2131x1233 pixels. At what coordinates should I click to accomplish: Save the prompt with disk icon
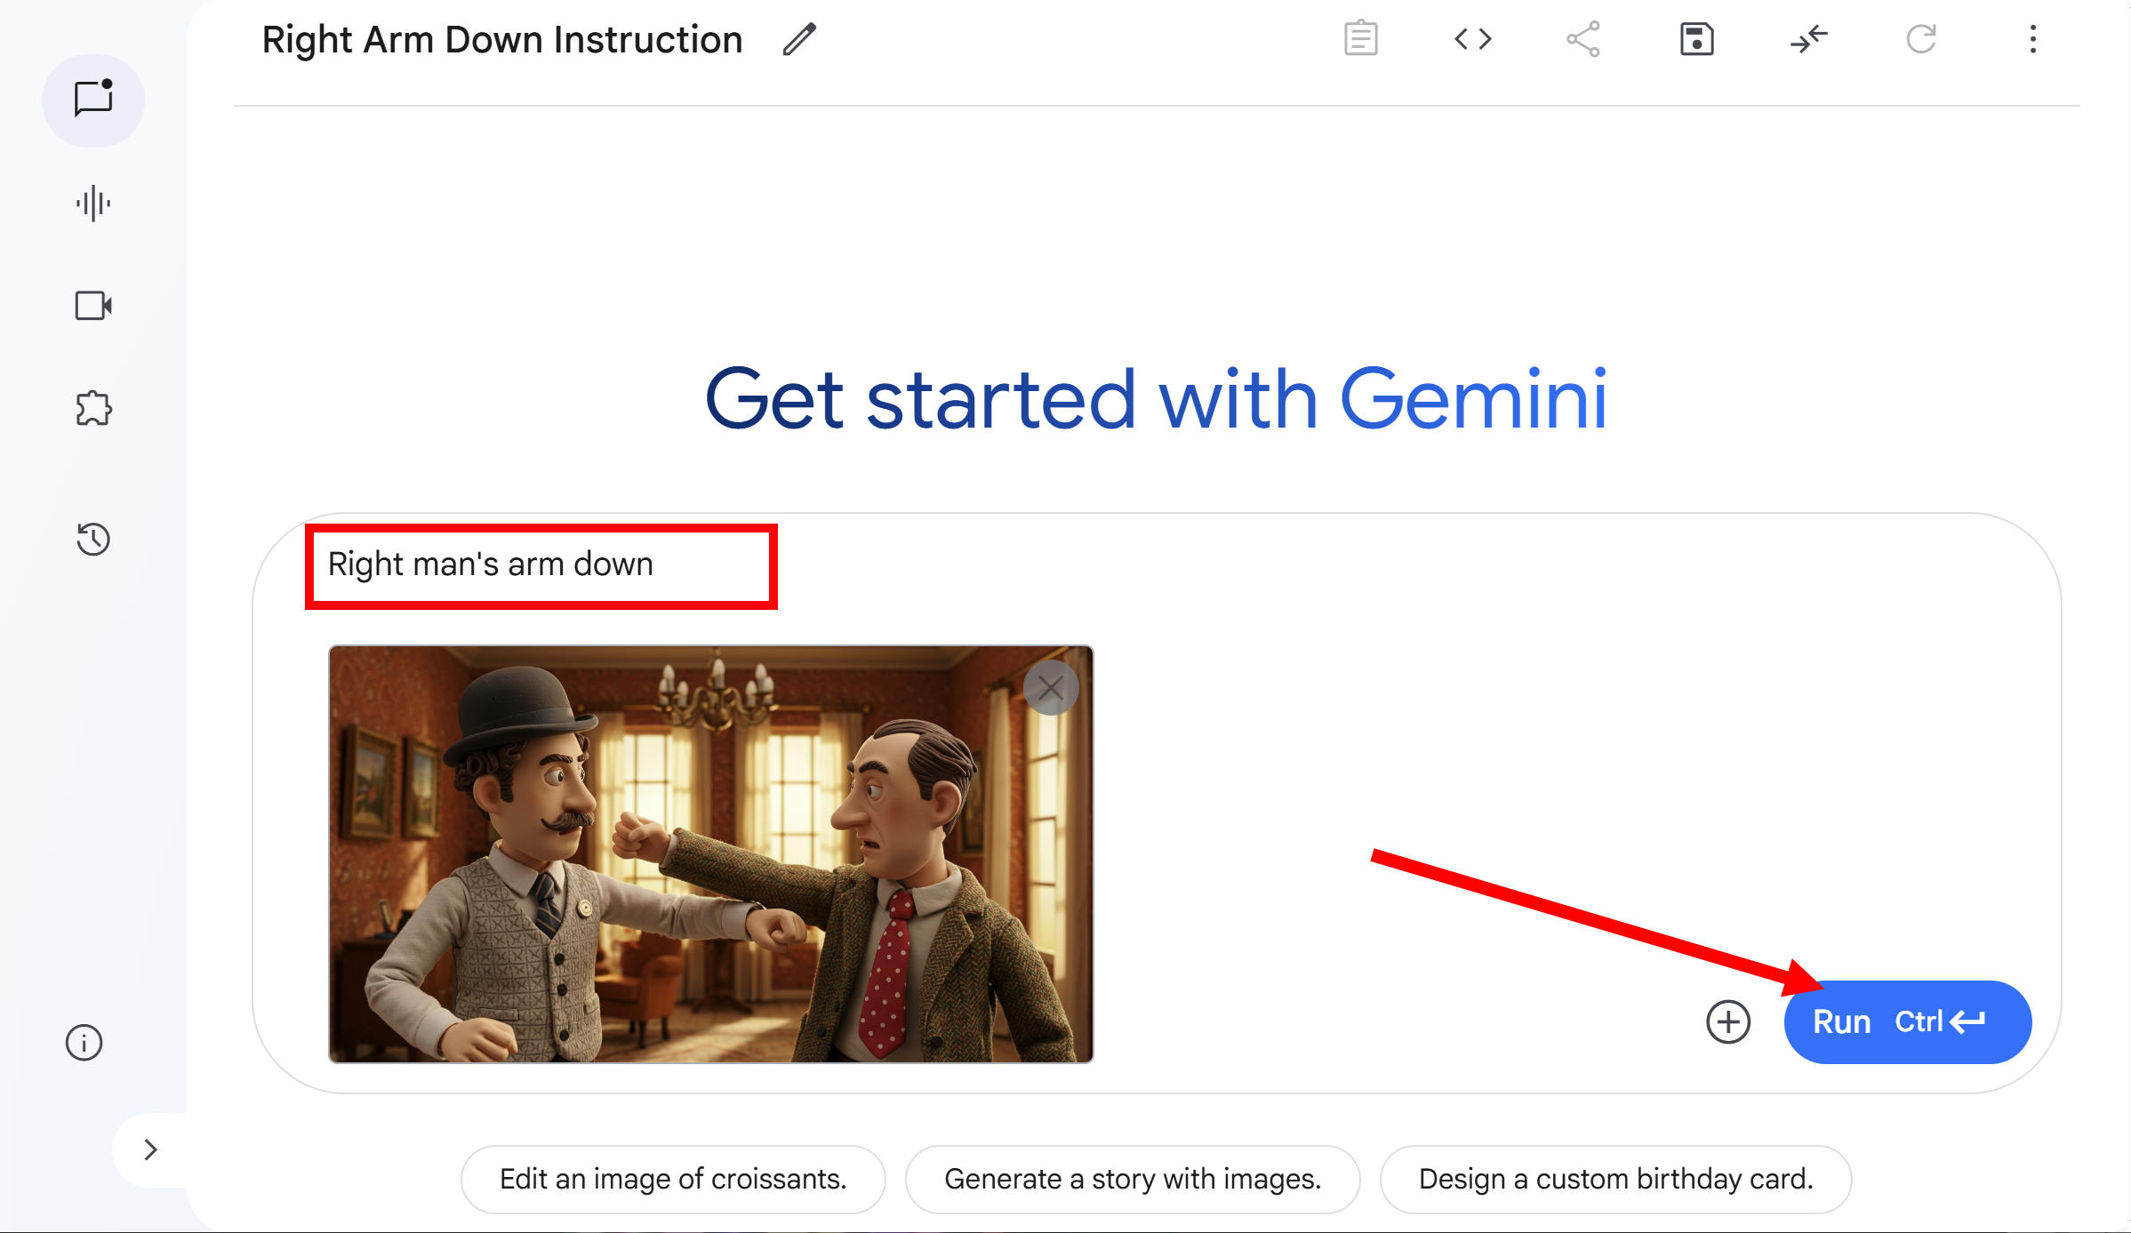[x=1696, y=39]
